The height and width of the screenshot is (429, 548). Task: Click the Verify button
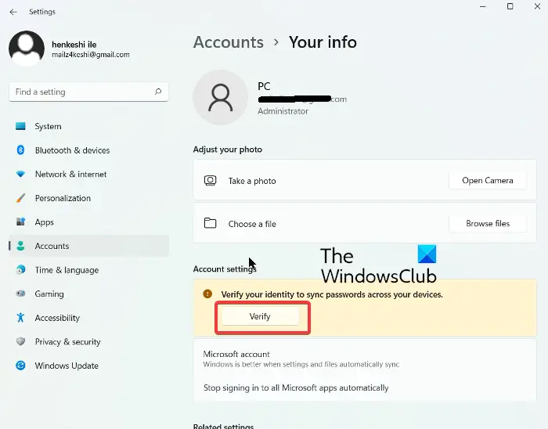(x=260, y=316)
